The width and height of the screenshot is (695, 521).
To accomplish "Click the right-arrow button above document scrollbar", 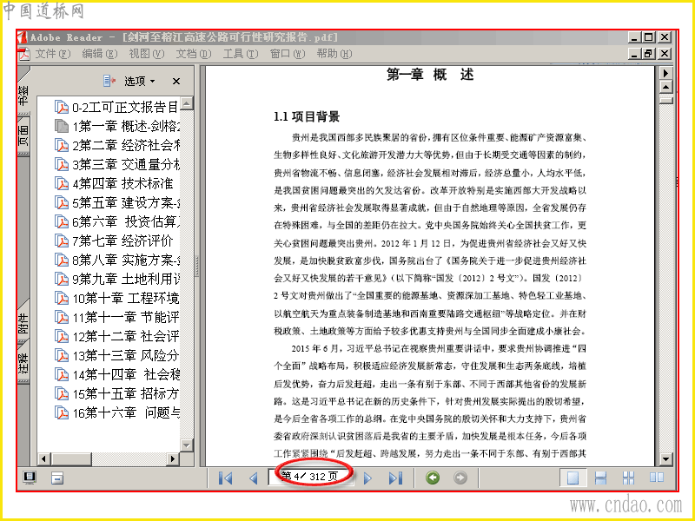I will click(665, 73).
